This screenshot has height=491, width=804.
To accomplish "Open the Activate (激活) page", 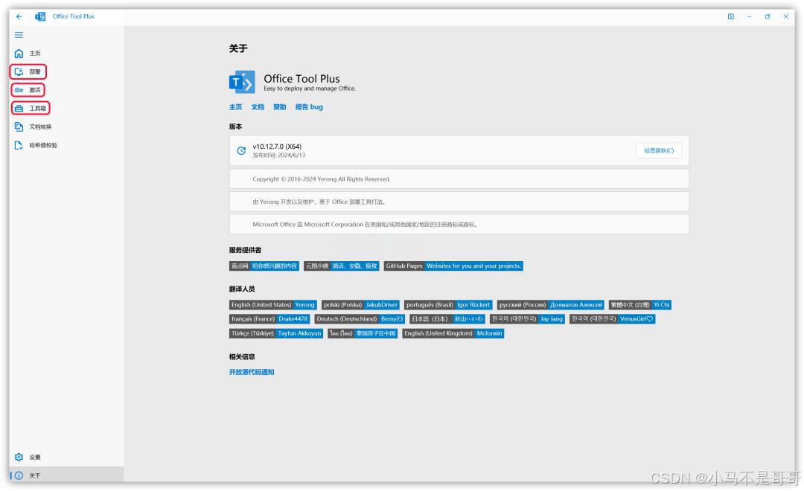I will click(x=66, y=90).
